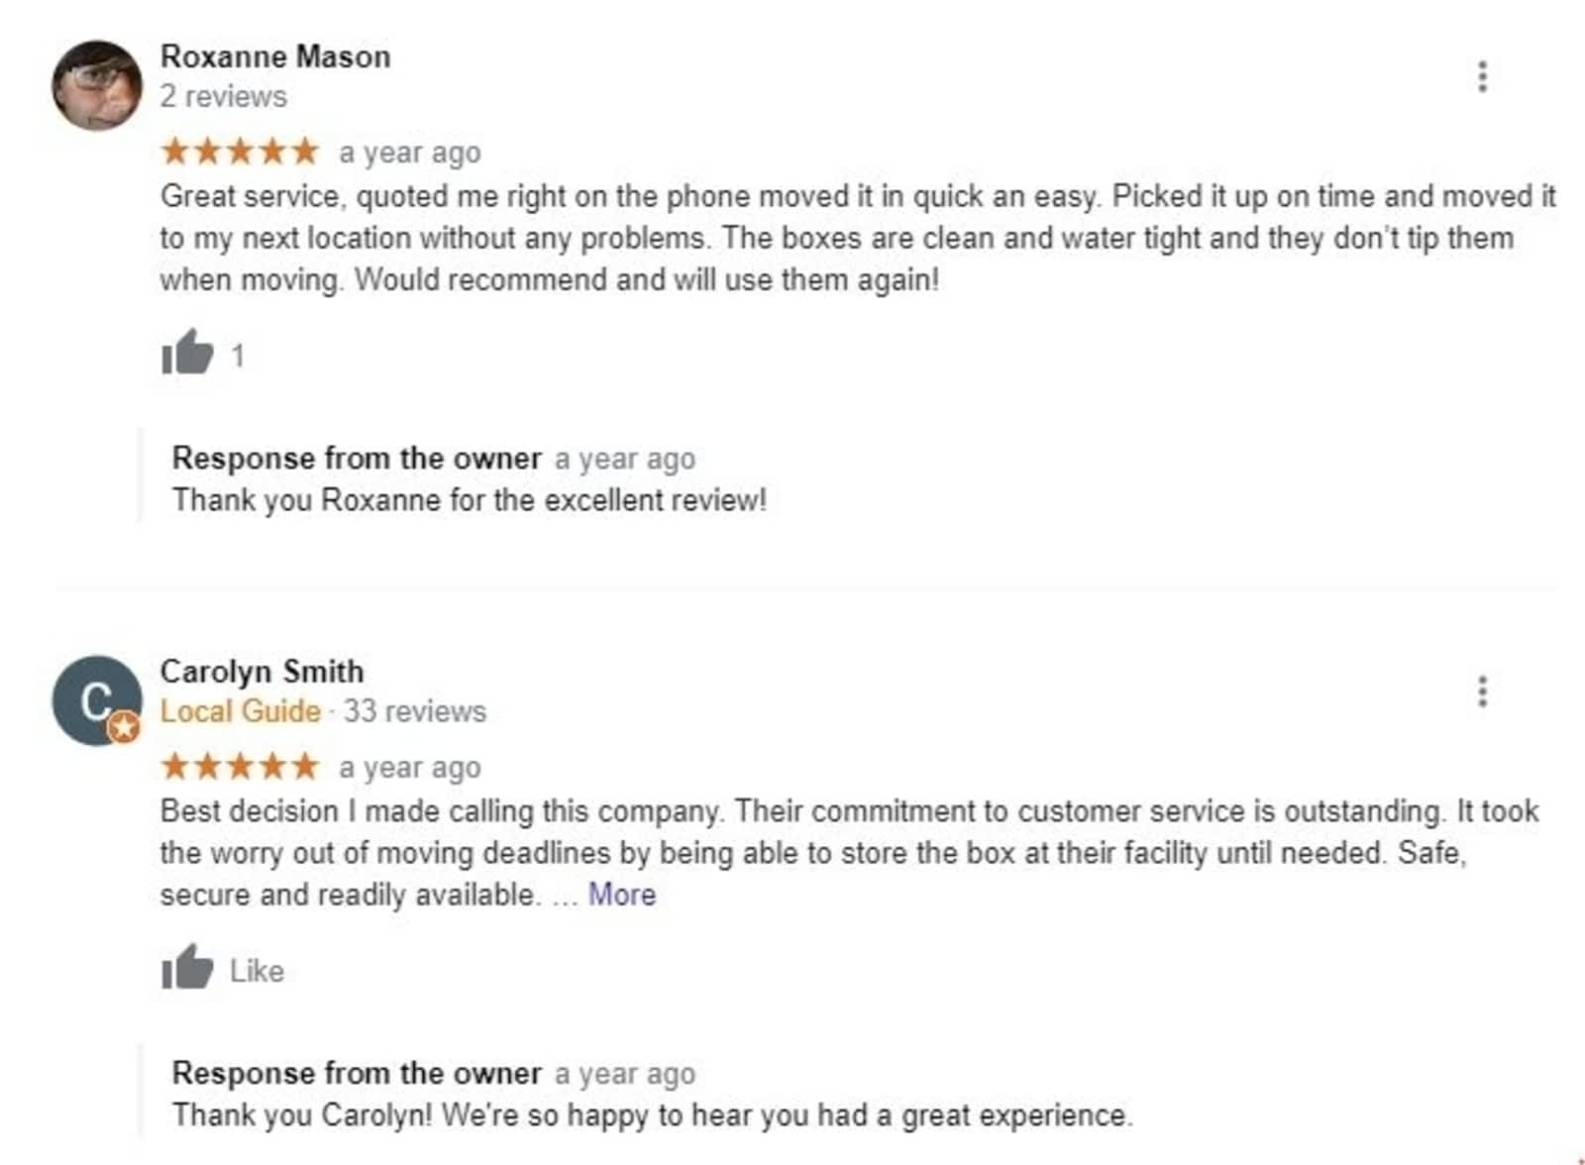Viewport: 1585px width, 1165px height.
Task: Click owner's reply 'Thank you Carolyn!'
Action: point(652,1115)
